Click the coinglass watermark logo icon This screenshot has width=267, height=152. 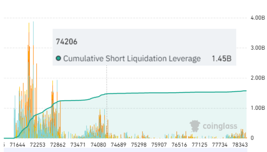(x=196, y=126)
